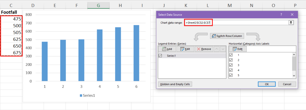Uncheck axis label 1 checkbox
The height and width of the screenshot is (110, 306).
pyautogui.click(x=231, y=55)
